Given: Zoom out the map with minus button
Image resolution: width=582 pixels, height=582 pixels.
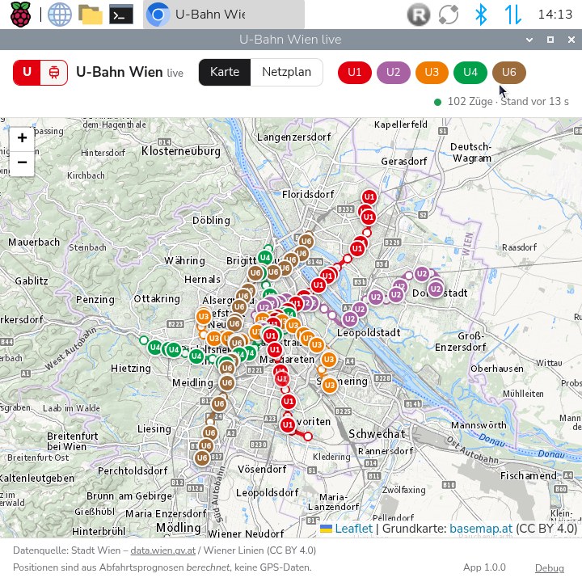Looking at the screenshot, I should point(23,163).
